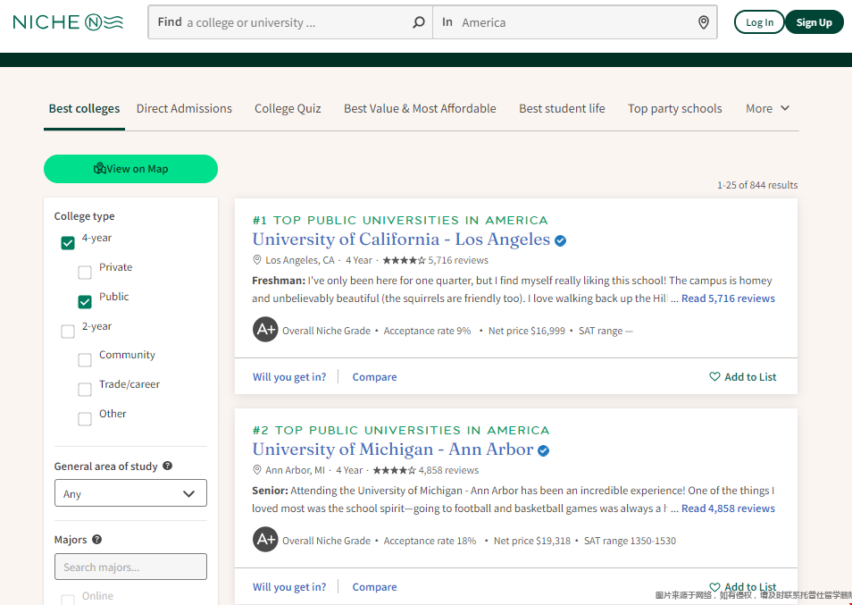The width and height of the screenshot is (852, 605).
Task: Expand the More tab menu
Action: coord(767,108)
